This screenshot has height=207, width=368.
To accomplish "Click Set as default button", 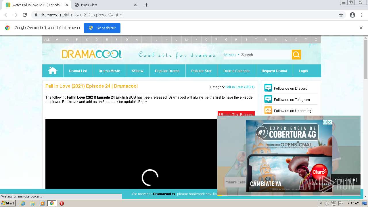I will click(102, 28).
